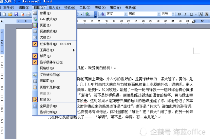Image resolution: width=210 pixels, height=139 pixels.
Task: Select Web 版式 view icon
Action: (x=35, y=19)
